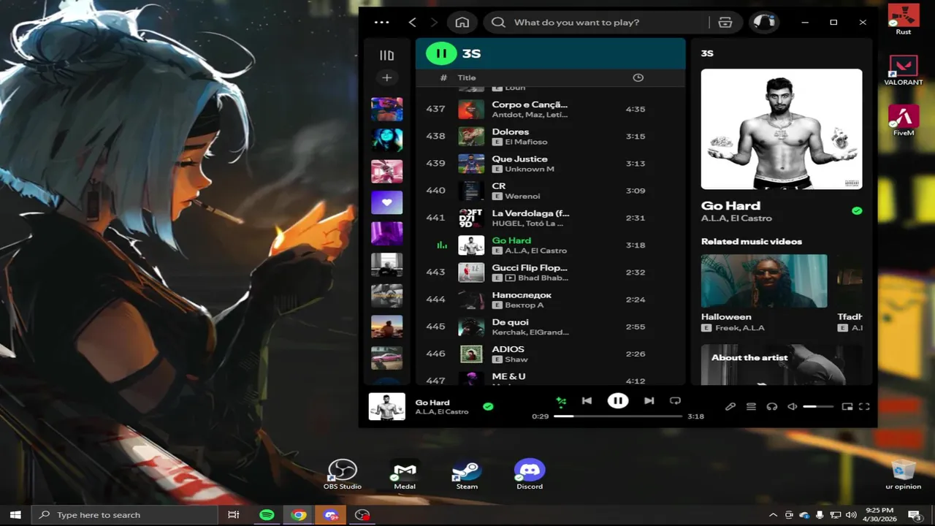
Task: Open Steam desktop icon
Action: 467,474
